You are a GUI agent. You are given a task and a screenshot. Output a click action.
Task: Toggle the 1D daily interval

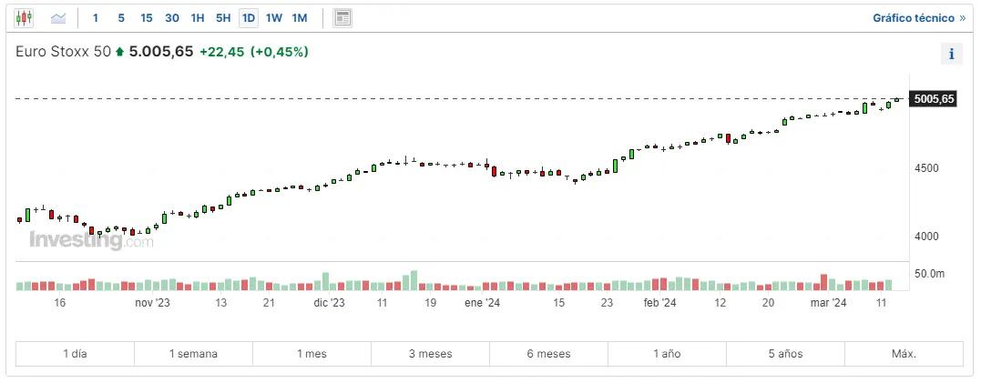pyautogui.click(x=248, y=17)
